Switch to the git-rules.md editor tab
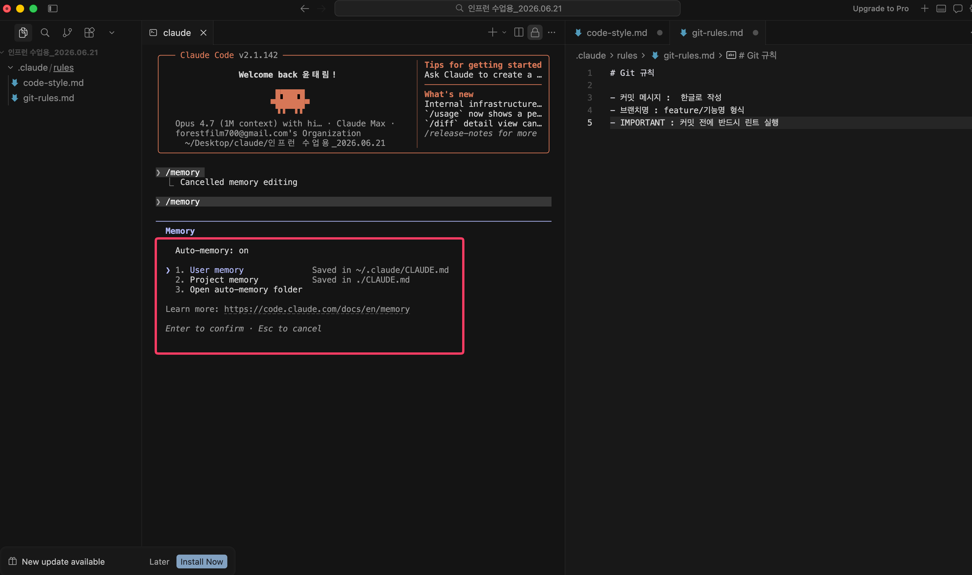The image size is (972, 575). (x=717, y=32)
